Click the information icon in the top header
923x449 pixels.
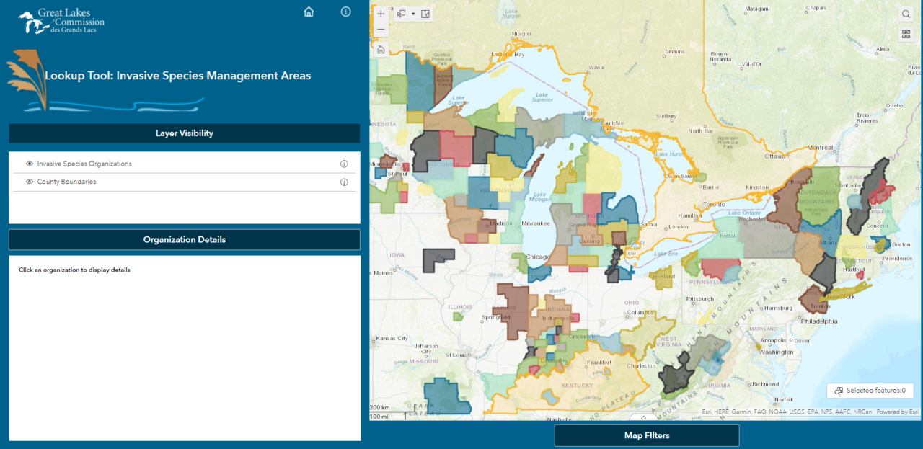coord(345,12)
